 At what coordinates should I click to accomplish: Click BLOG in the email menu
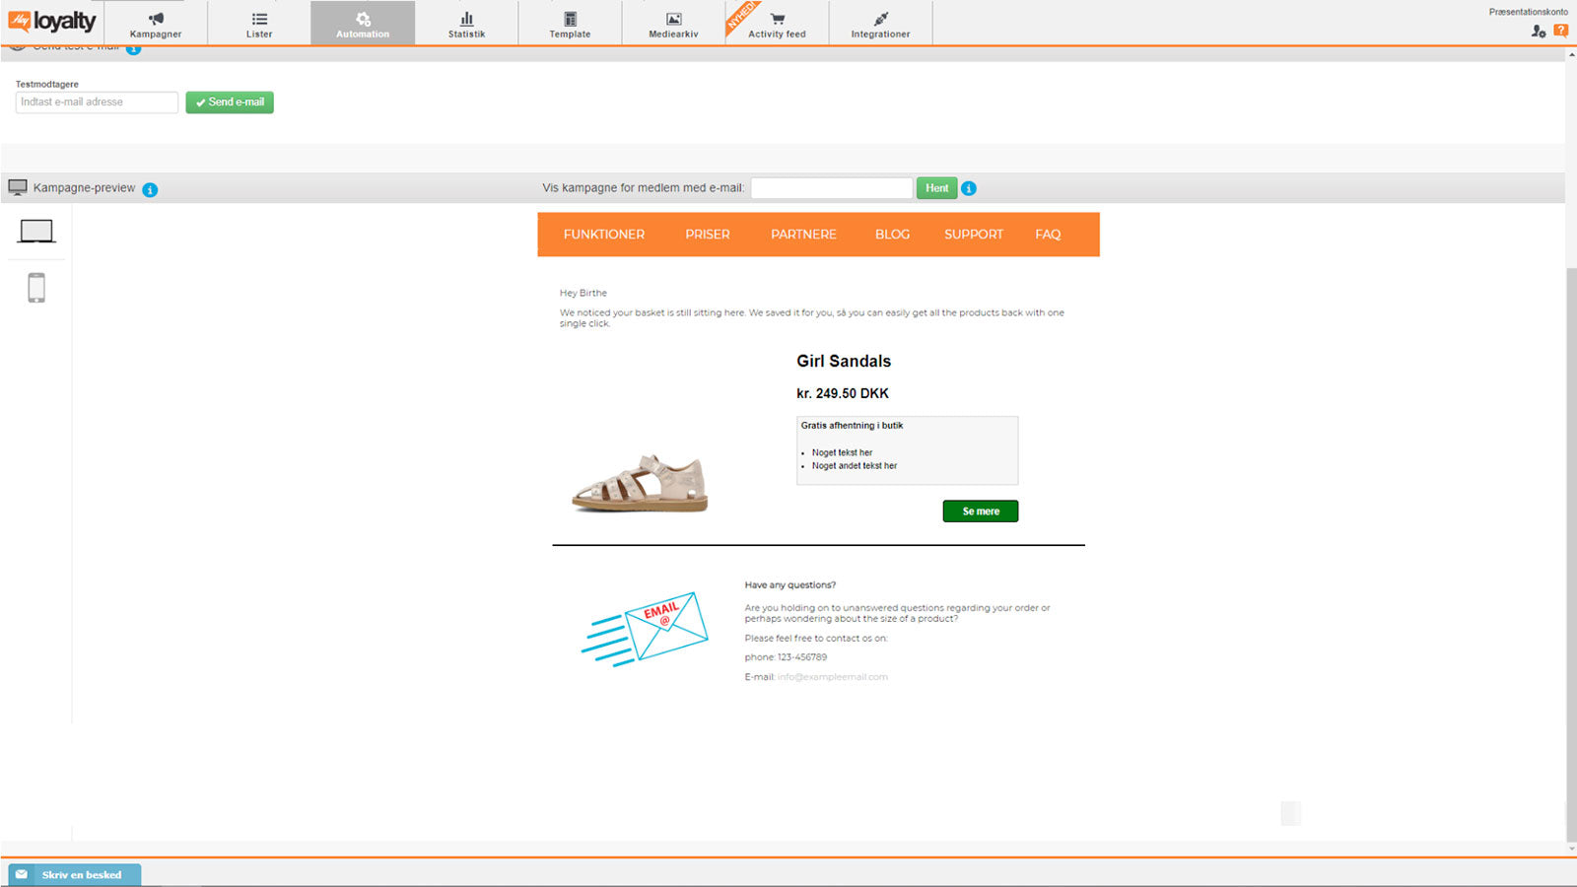pos(892,235)
